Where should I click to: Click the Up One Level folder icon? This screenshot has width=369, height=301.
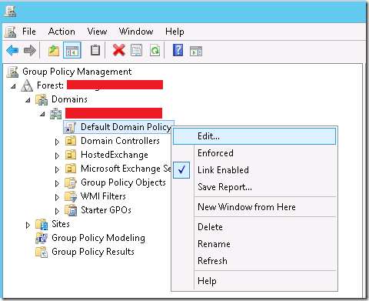[54, 50]
